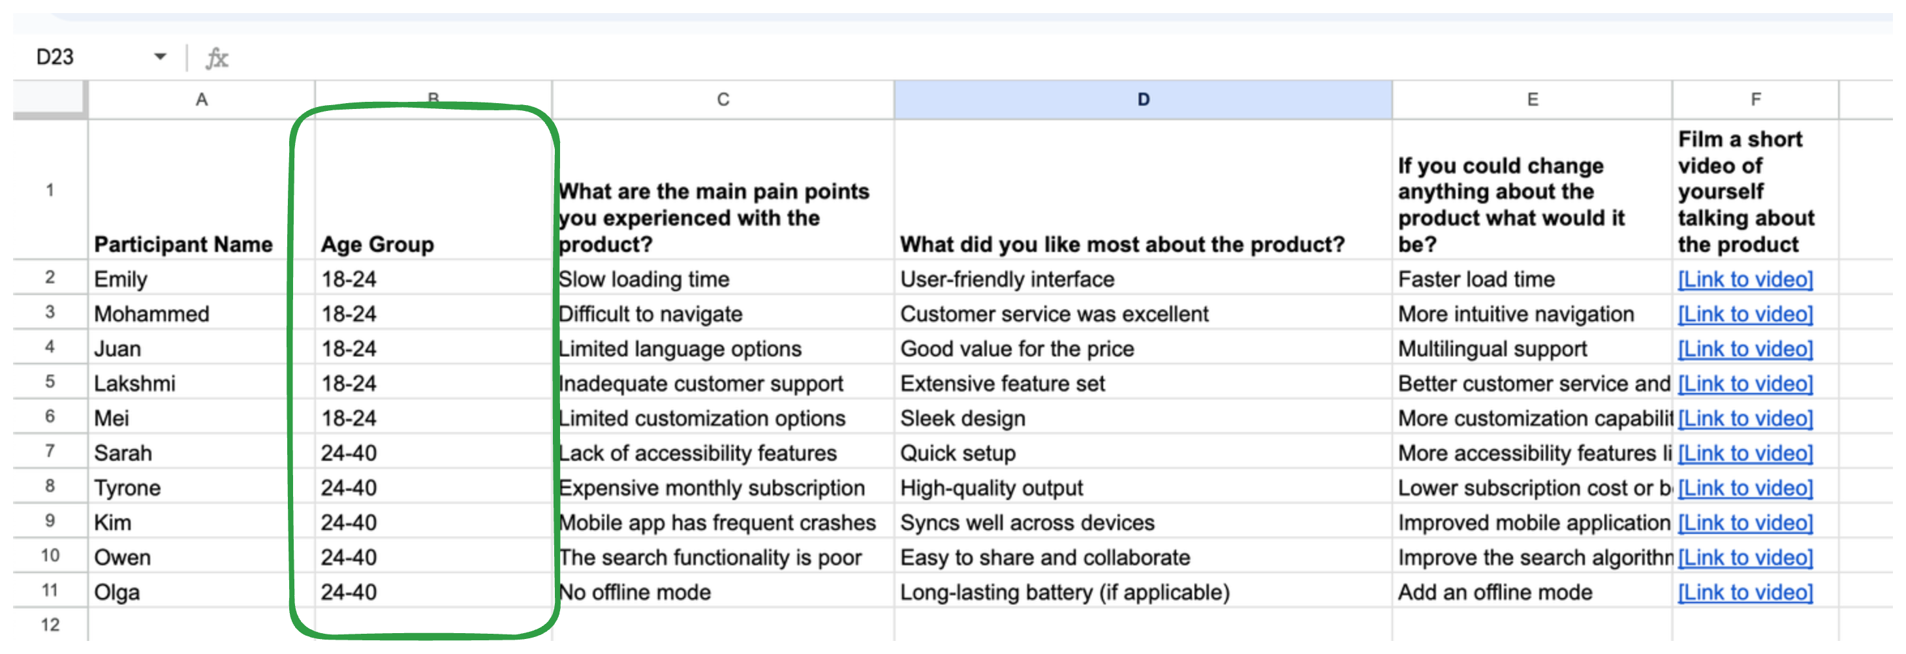This screenshot has height=654, width=1906.
Task: Select 'Customer service was excellent' cell
Action: (x=1142, y=311)
